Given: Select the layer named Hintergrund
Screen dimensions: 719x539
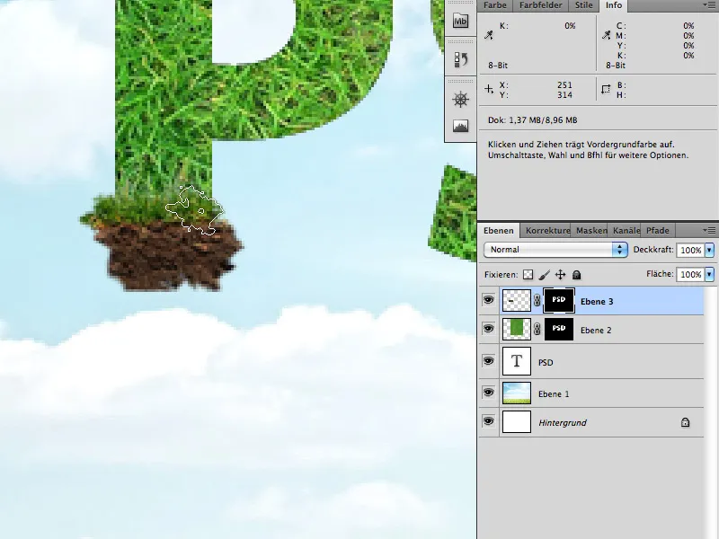Looking at the screenshot, I should pos(563,422).
